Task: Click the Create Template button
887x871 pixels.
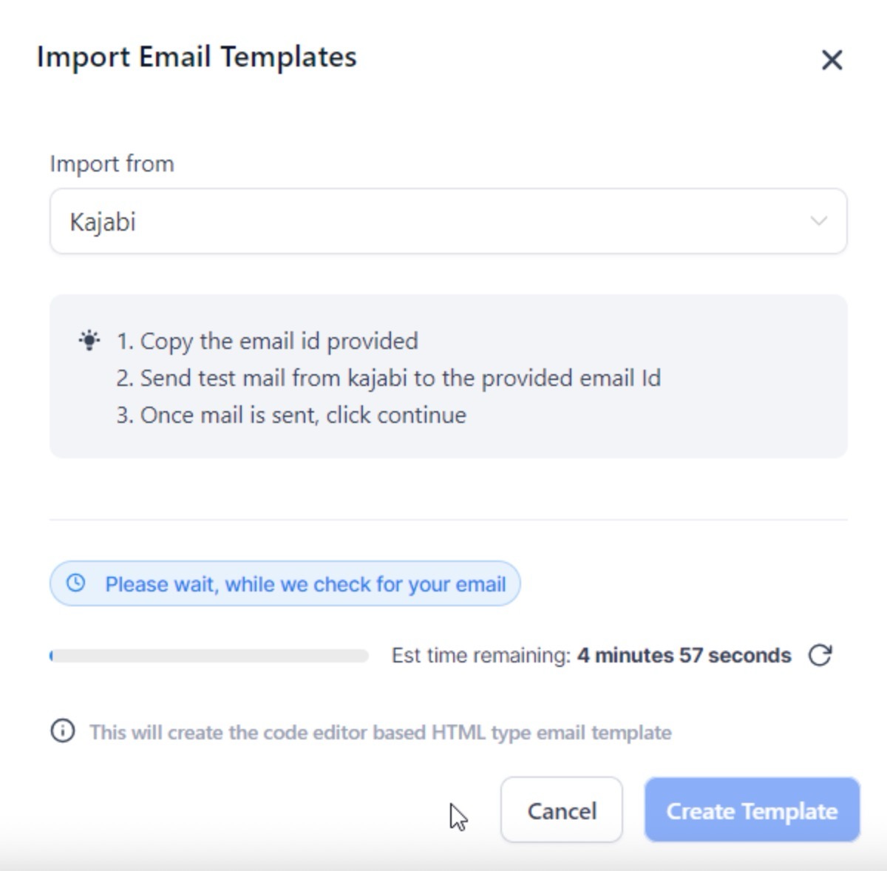Action: click(x=752, y=810)
